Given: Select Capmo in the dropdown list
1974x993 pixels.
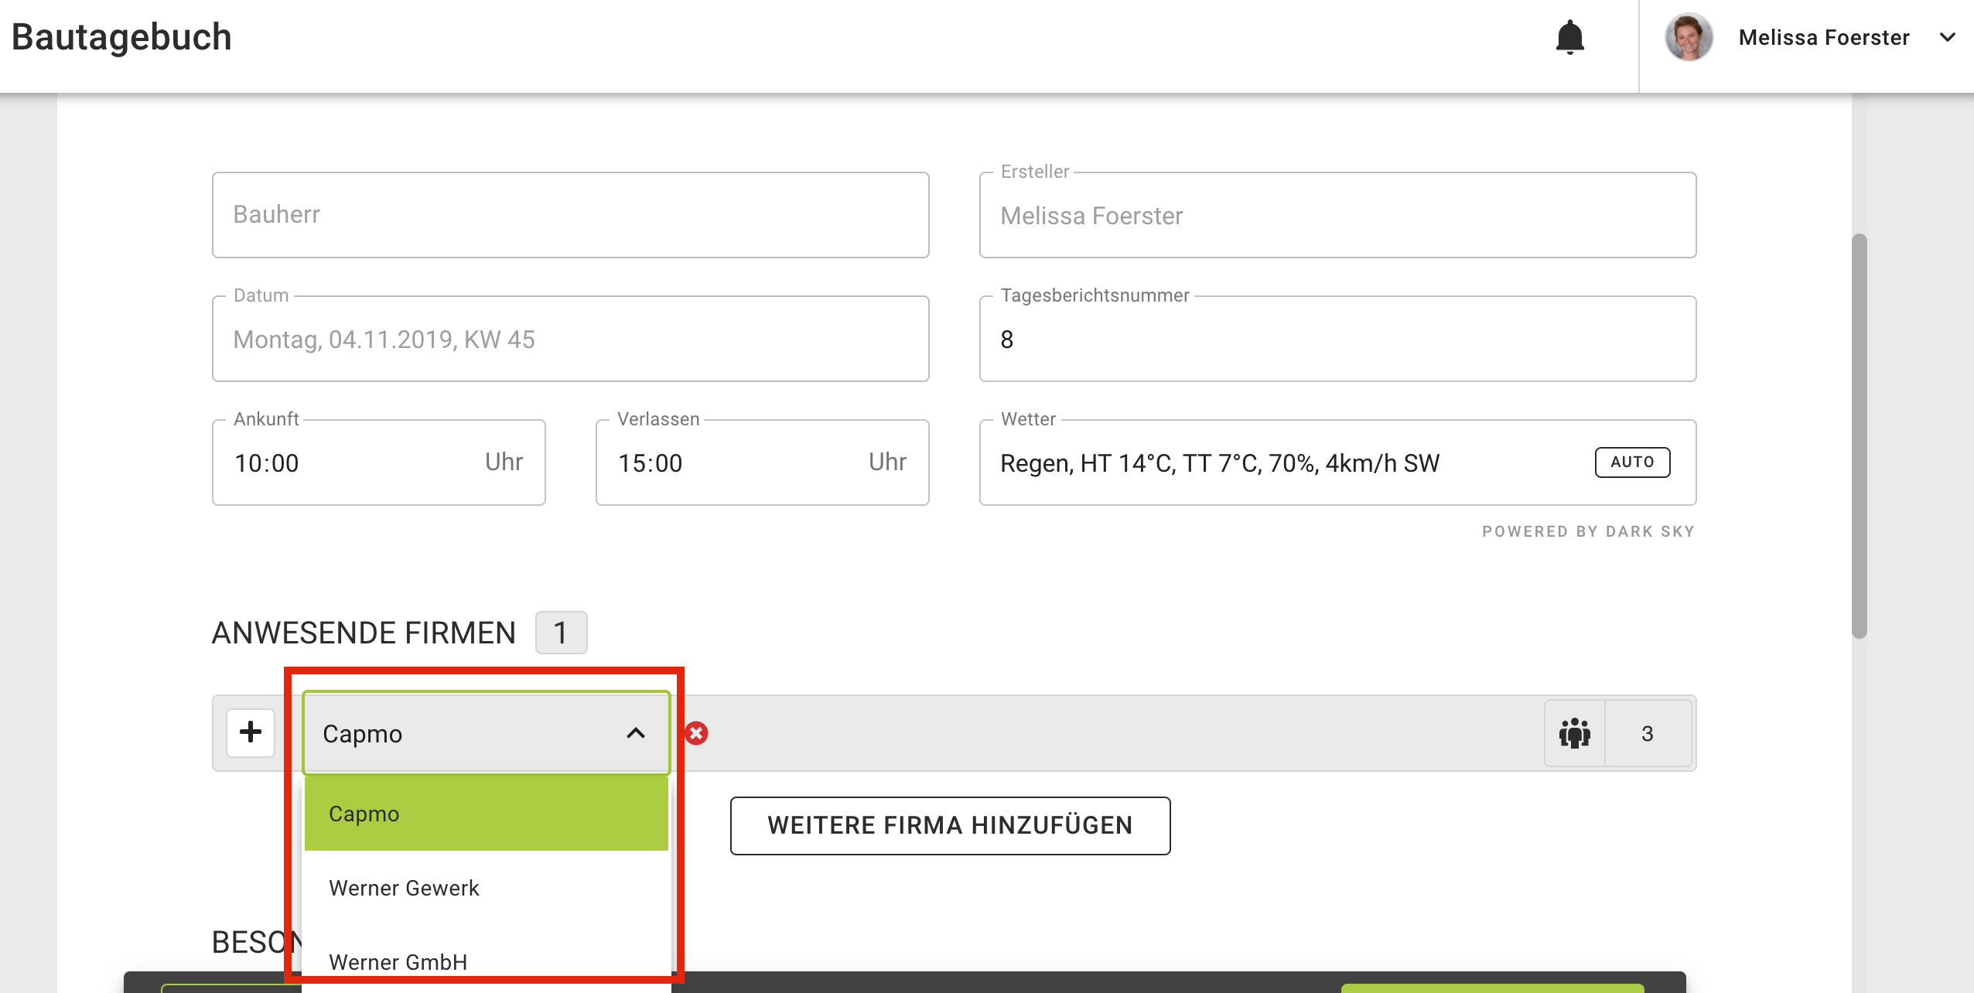Looking at the screenshot, I should coord(486,814).
